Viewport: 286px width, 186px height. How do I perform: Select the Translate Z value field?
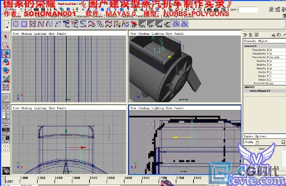(x=278, y=57)
